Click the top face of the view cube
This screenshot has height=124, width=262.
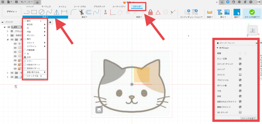[x=252, y=31]
